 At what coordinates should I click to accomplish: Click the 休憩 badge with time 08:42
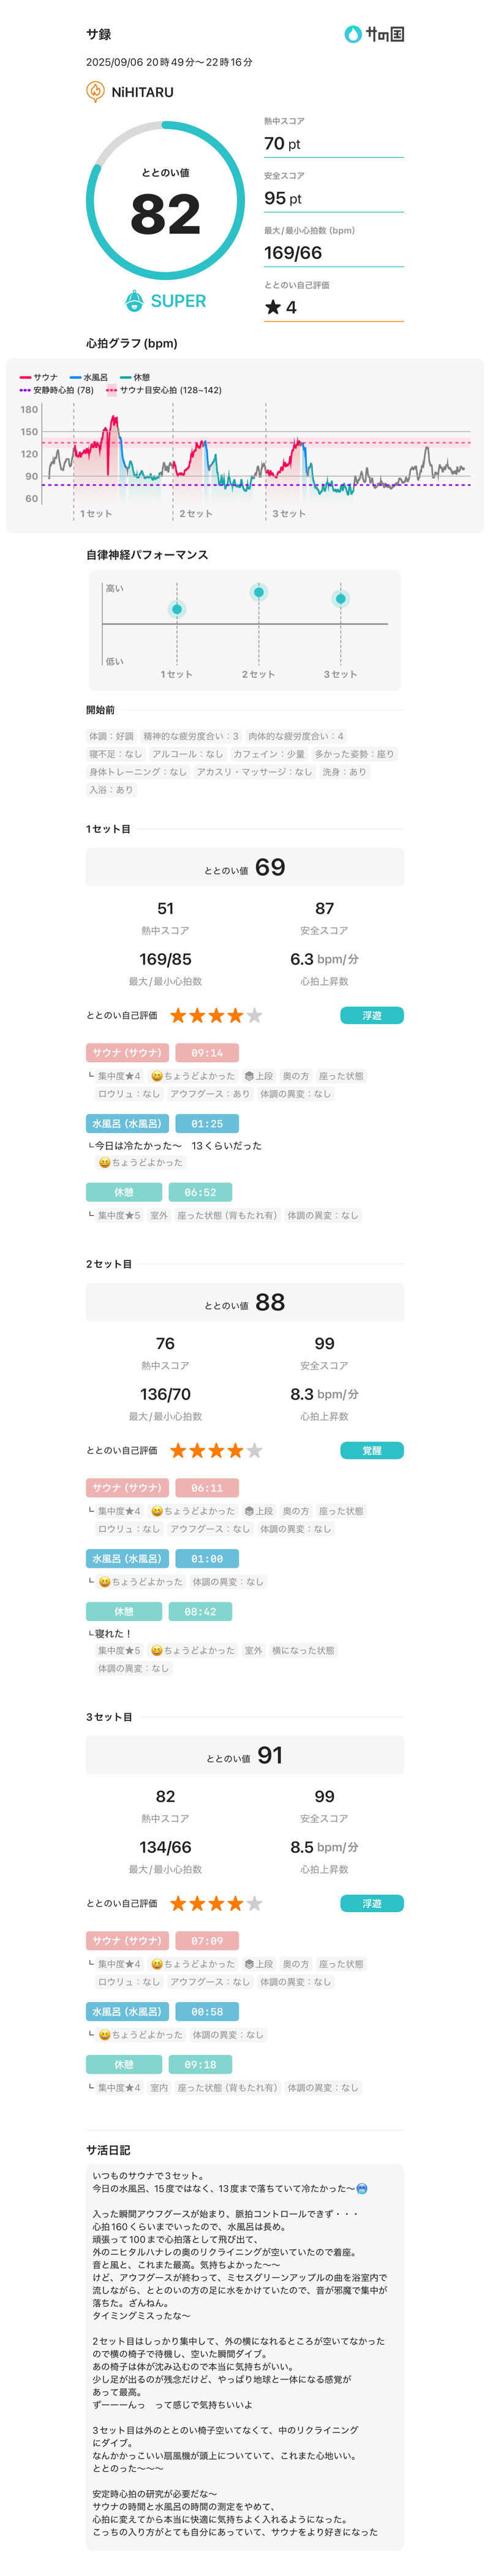coord(123,1611)
